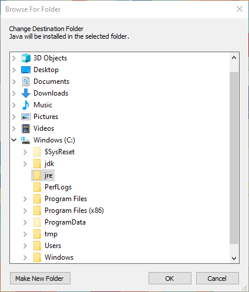Click the Users folder icon
Viewport: 249px width, 292px height.
pyautogui.click(x=37, y=246)
